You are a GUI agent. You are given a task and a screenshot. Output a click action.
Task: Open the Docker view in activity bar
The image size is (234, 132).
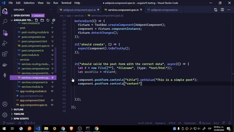tap(5, 65)
